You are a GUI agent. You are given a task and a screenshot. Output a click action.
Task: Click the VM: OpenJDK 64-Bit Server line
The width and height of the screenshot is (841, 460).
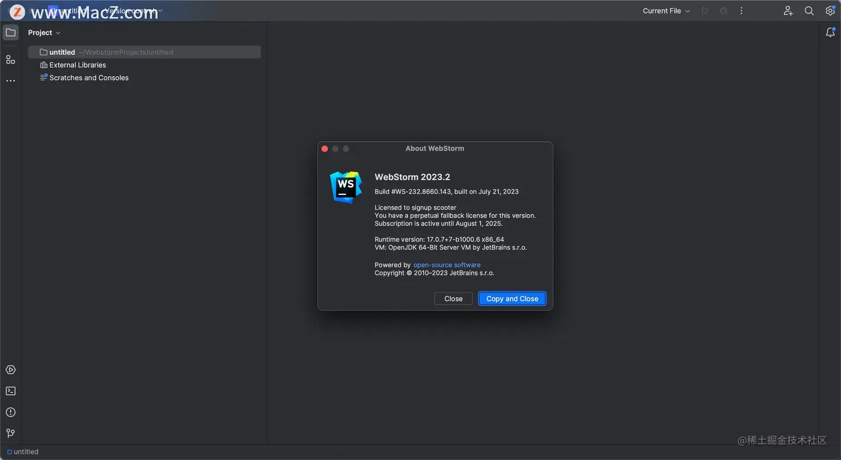451,247
